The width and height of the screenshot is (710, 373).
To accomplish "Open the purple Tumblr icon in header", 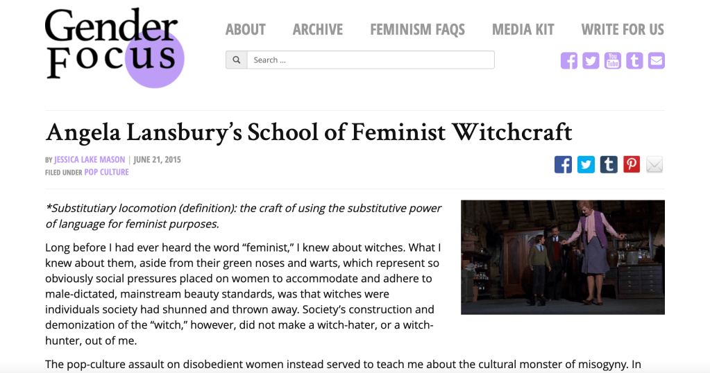I will 634,60.
